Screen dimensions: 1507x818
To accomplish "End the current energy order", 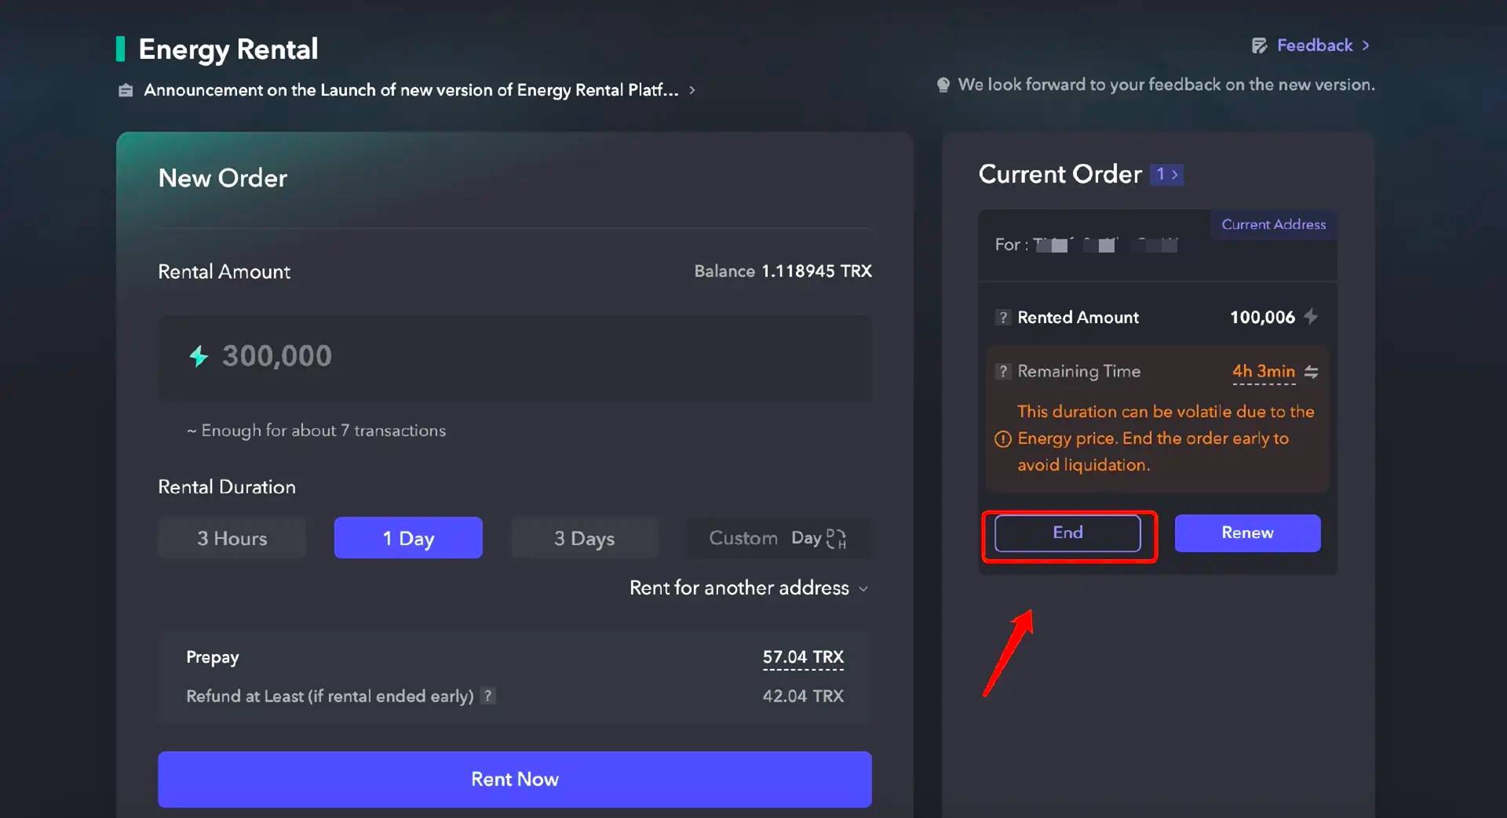I will 1067,533.
